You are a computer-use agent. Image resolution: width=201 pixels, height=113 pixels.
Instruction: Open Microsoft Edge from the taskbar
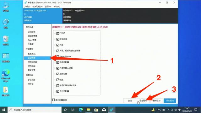(x=81, y=110)
